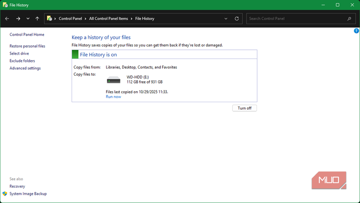The height and width of the screenshot is (203, 360).
Task: Go up one level with up arrow
Action: point(37,19)
